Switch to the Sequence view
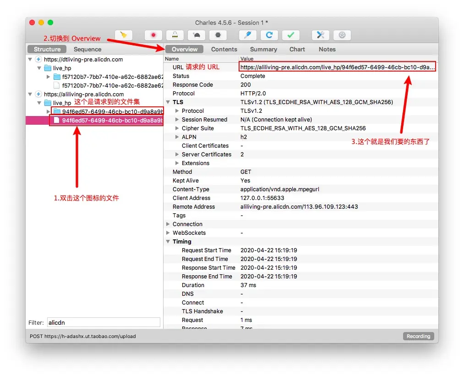This screenshot has height=377, width=464. point(87,50)
